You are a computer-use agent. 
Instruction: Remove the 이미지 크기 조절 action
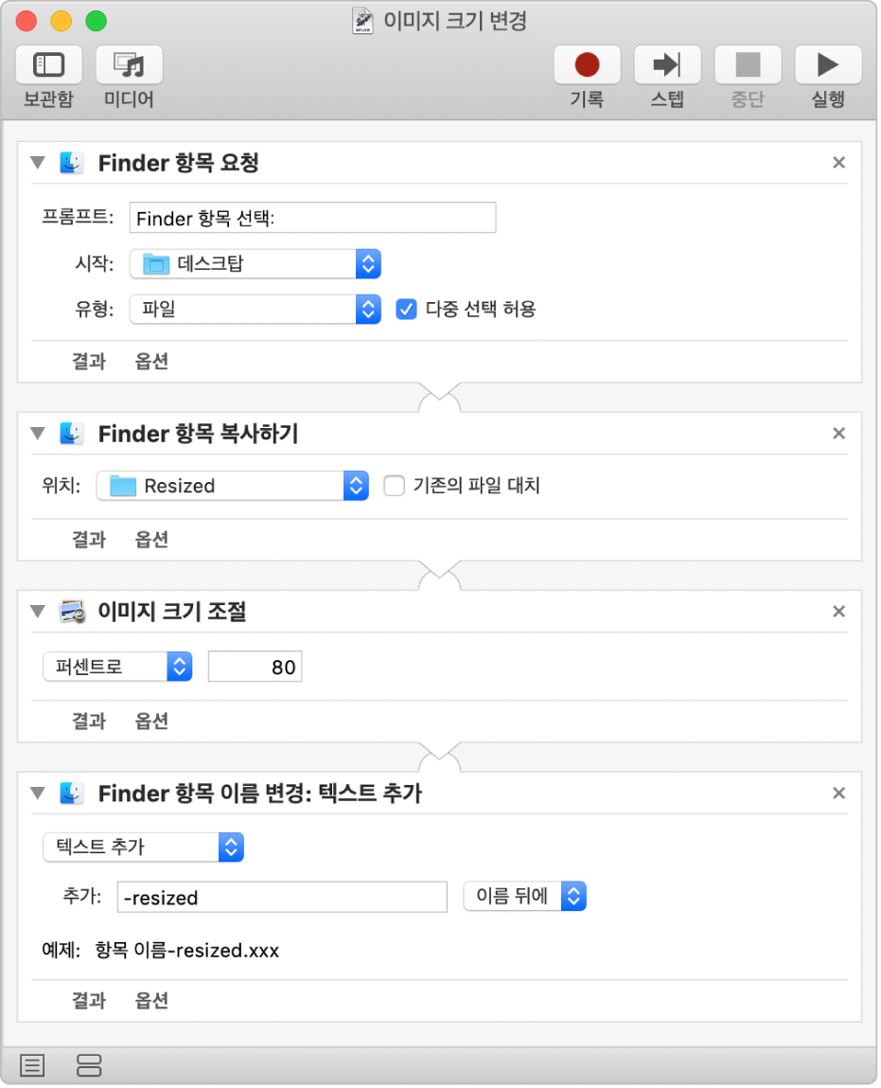coord(838,612)
